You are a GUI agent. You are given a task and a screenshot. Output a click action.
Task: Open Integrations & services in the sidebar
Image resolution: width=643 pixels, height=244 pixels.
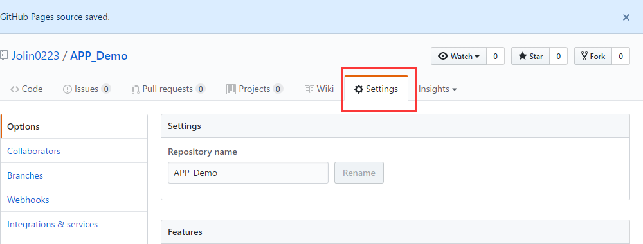(x=74, y=224)
